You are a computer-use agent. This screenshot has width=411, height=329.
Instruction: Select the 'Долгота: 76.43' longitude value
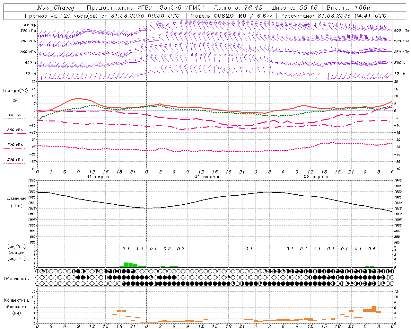(x=238, y=8)
